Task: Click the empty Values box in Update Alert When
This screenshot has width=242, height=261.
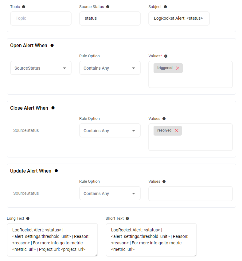Action: (x=190, y=194)
